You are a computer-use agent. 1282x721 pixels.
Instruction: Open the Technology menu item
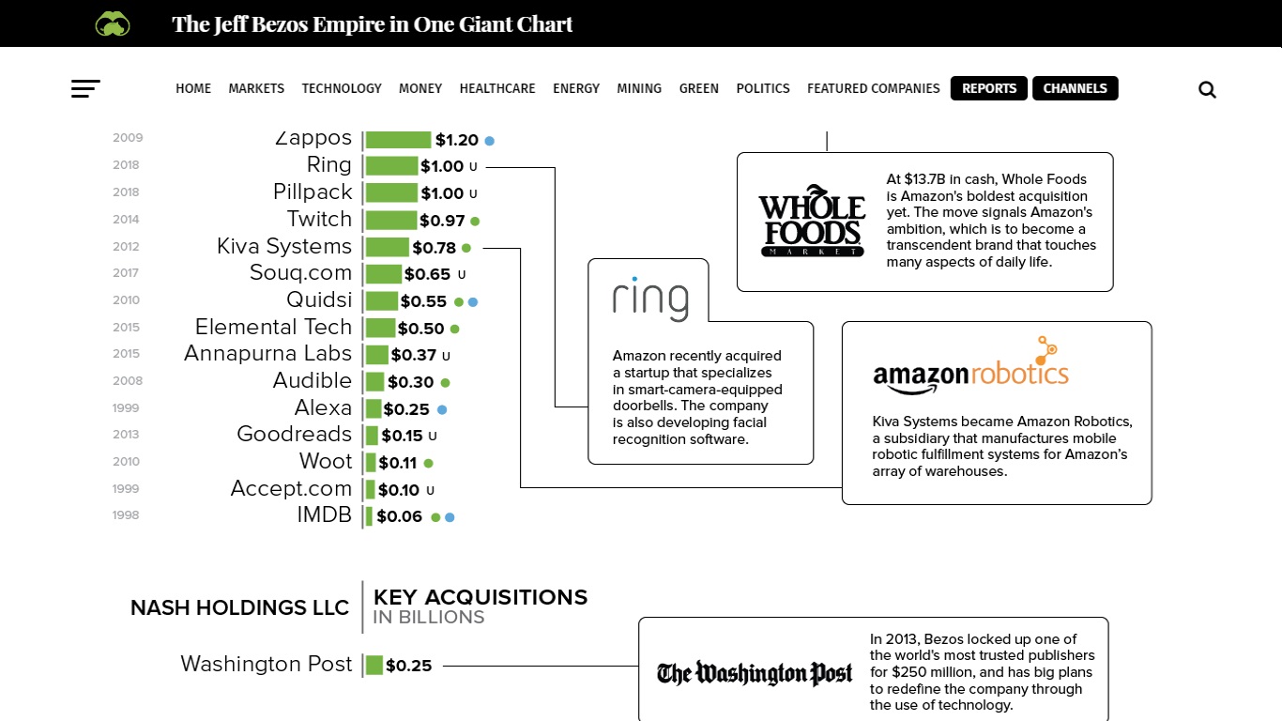[342, 88]
